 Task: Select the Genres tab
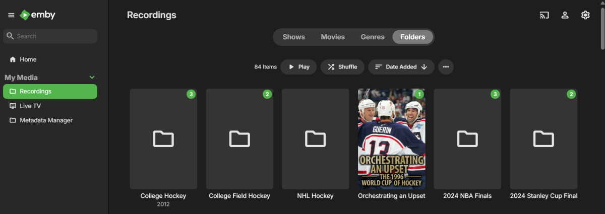pos(373,37)
